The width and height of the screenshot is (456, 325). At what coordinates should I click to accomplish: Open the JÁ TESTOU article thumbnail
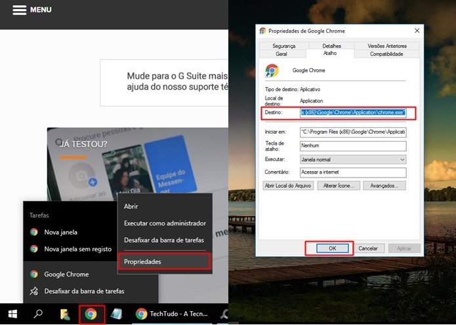point(138,164)
